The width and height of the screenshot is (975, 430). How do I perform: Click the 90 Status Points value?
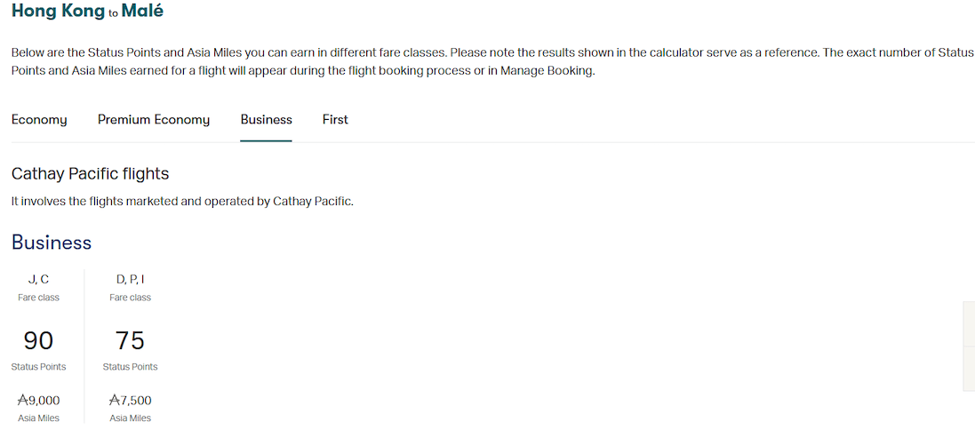click(38, 340)
